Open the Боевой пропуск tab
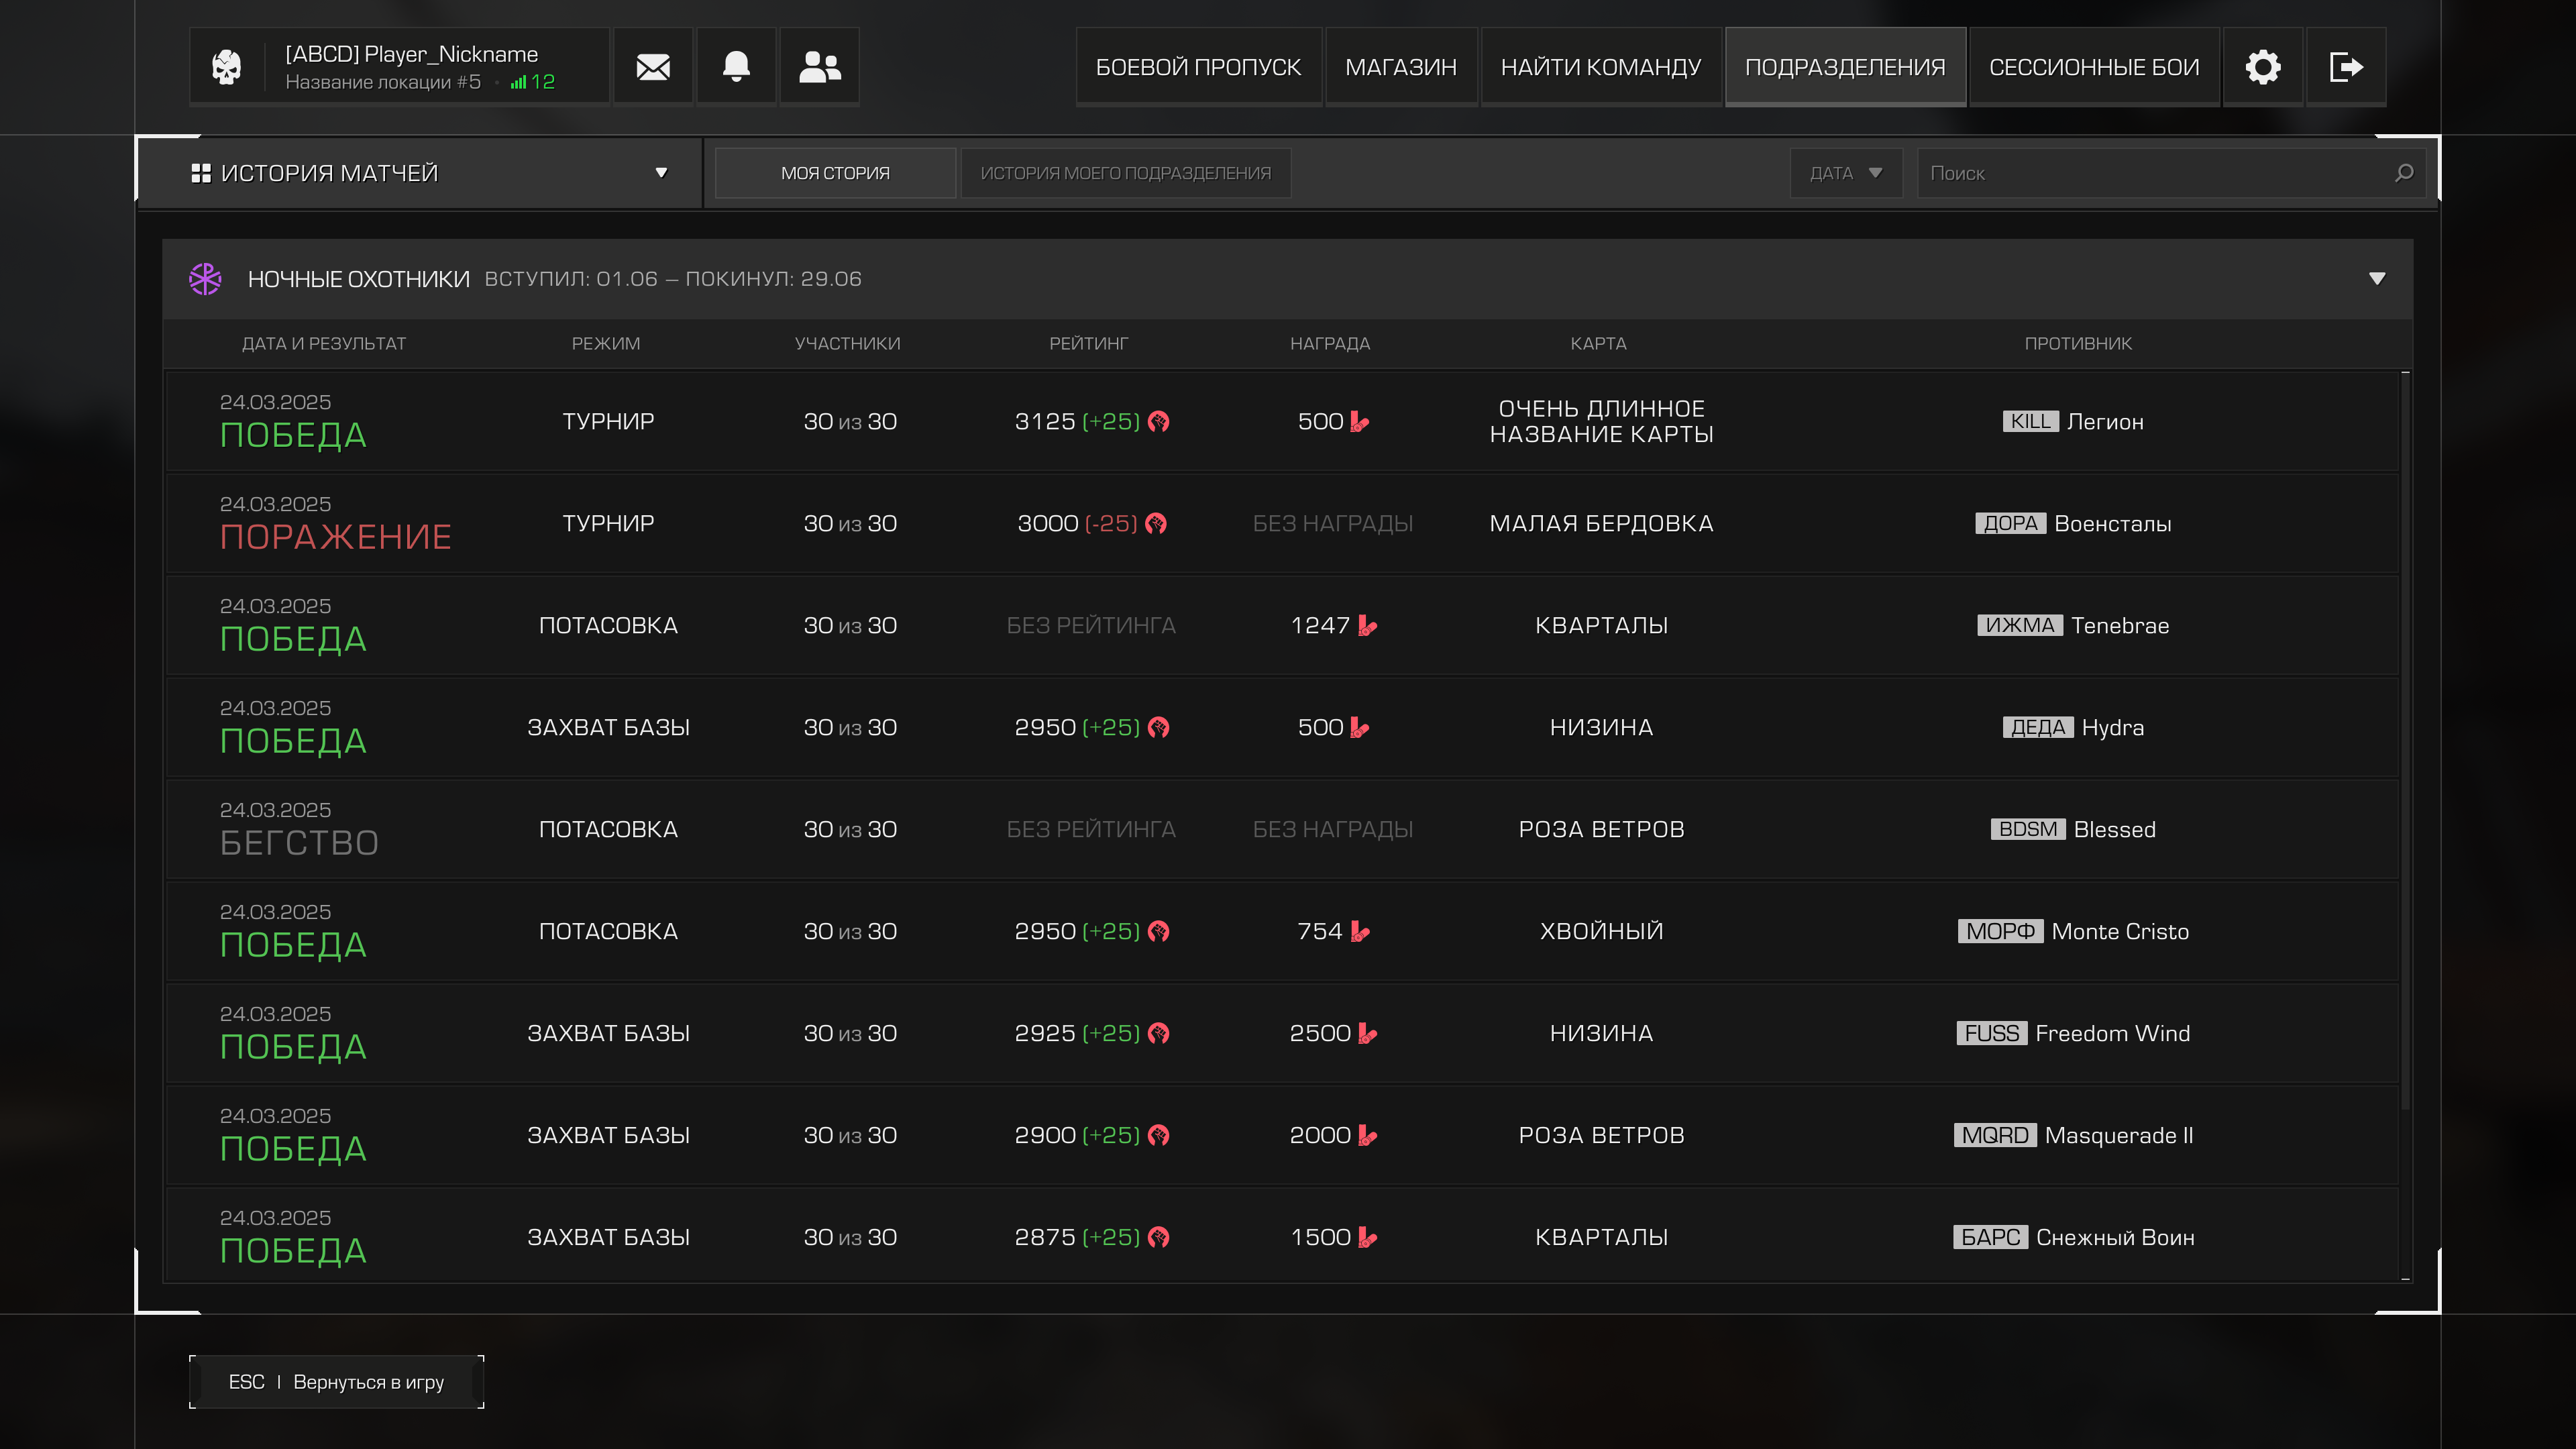The image size is (2576, 1449). click(x=1198, y=67)
